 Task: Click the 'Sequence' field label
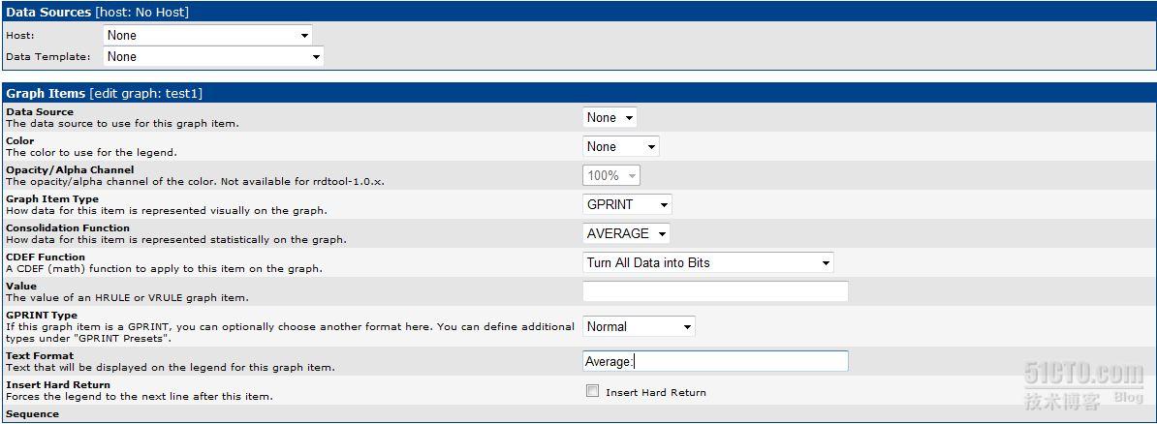point(33,414)
